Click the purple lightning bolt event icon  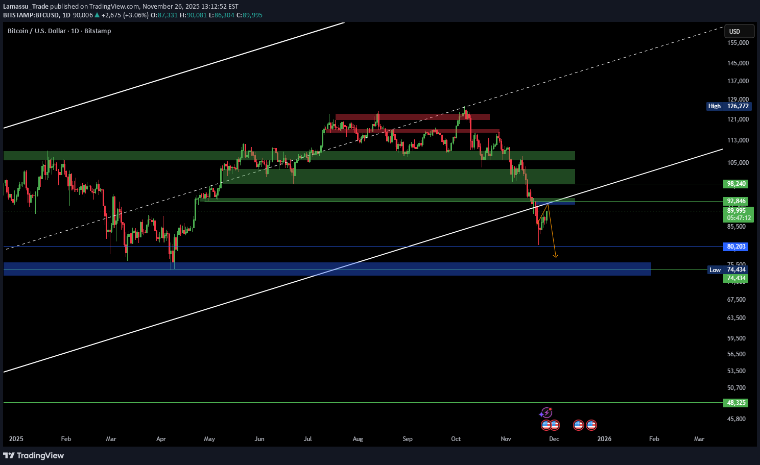(x=546, y=412)
